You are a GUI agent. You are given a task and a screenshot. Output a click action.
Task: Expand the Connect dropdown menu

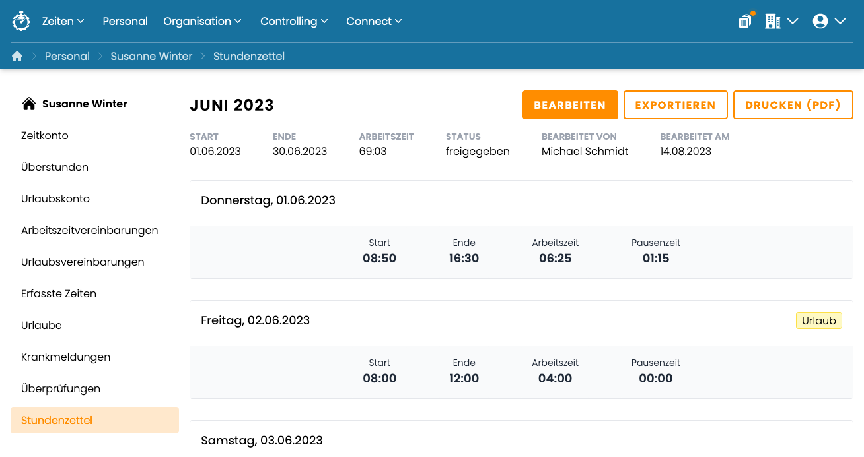(375, 21)
